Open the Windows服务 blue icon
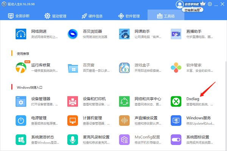227x151 pixels. [x=176, y=120]
